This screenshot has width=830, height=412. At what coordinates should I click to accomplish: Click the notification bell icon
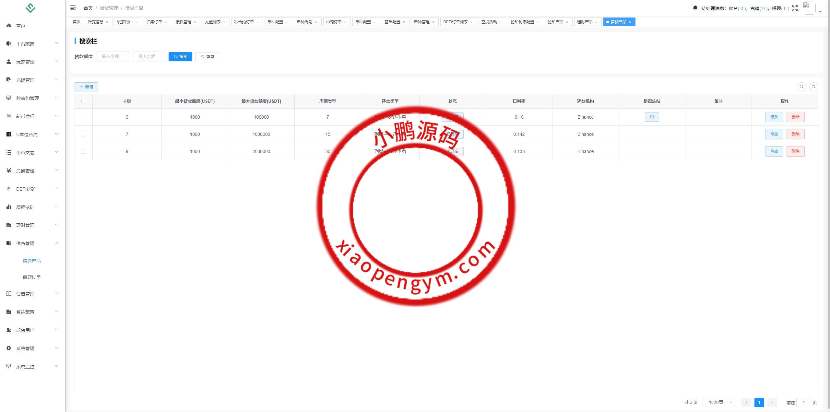point(695,8)
